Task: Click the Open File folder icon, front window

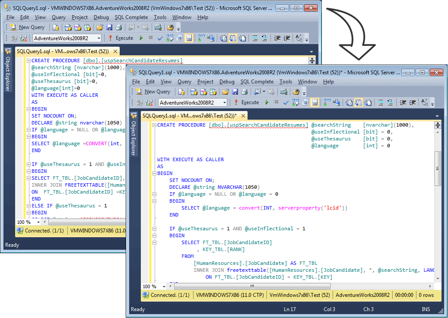Action: [226, 92]
